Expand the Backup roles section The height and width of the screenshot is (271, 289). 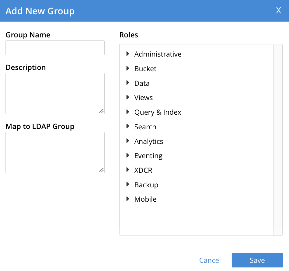[x=127, y=185]
